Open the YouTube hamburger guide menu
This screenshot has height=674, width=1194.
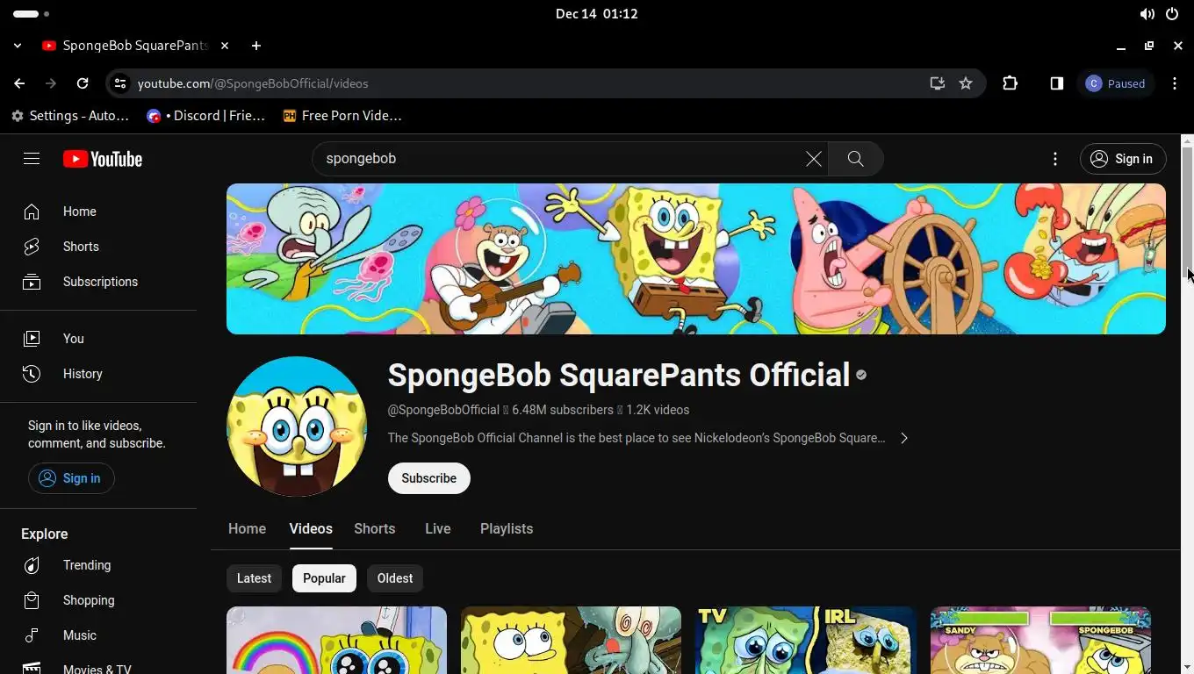[x=32, y=159]
